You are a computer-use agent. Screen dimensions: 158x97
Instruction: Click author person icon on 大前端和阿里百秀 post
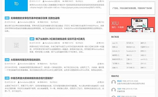[18, 64]
